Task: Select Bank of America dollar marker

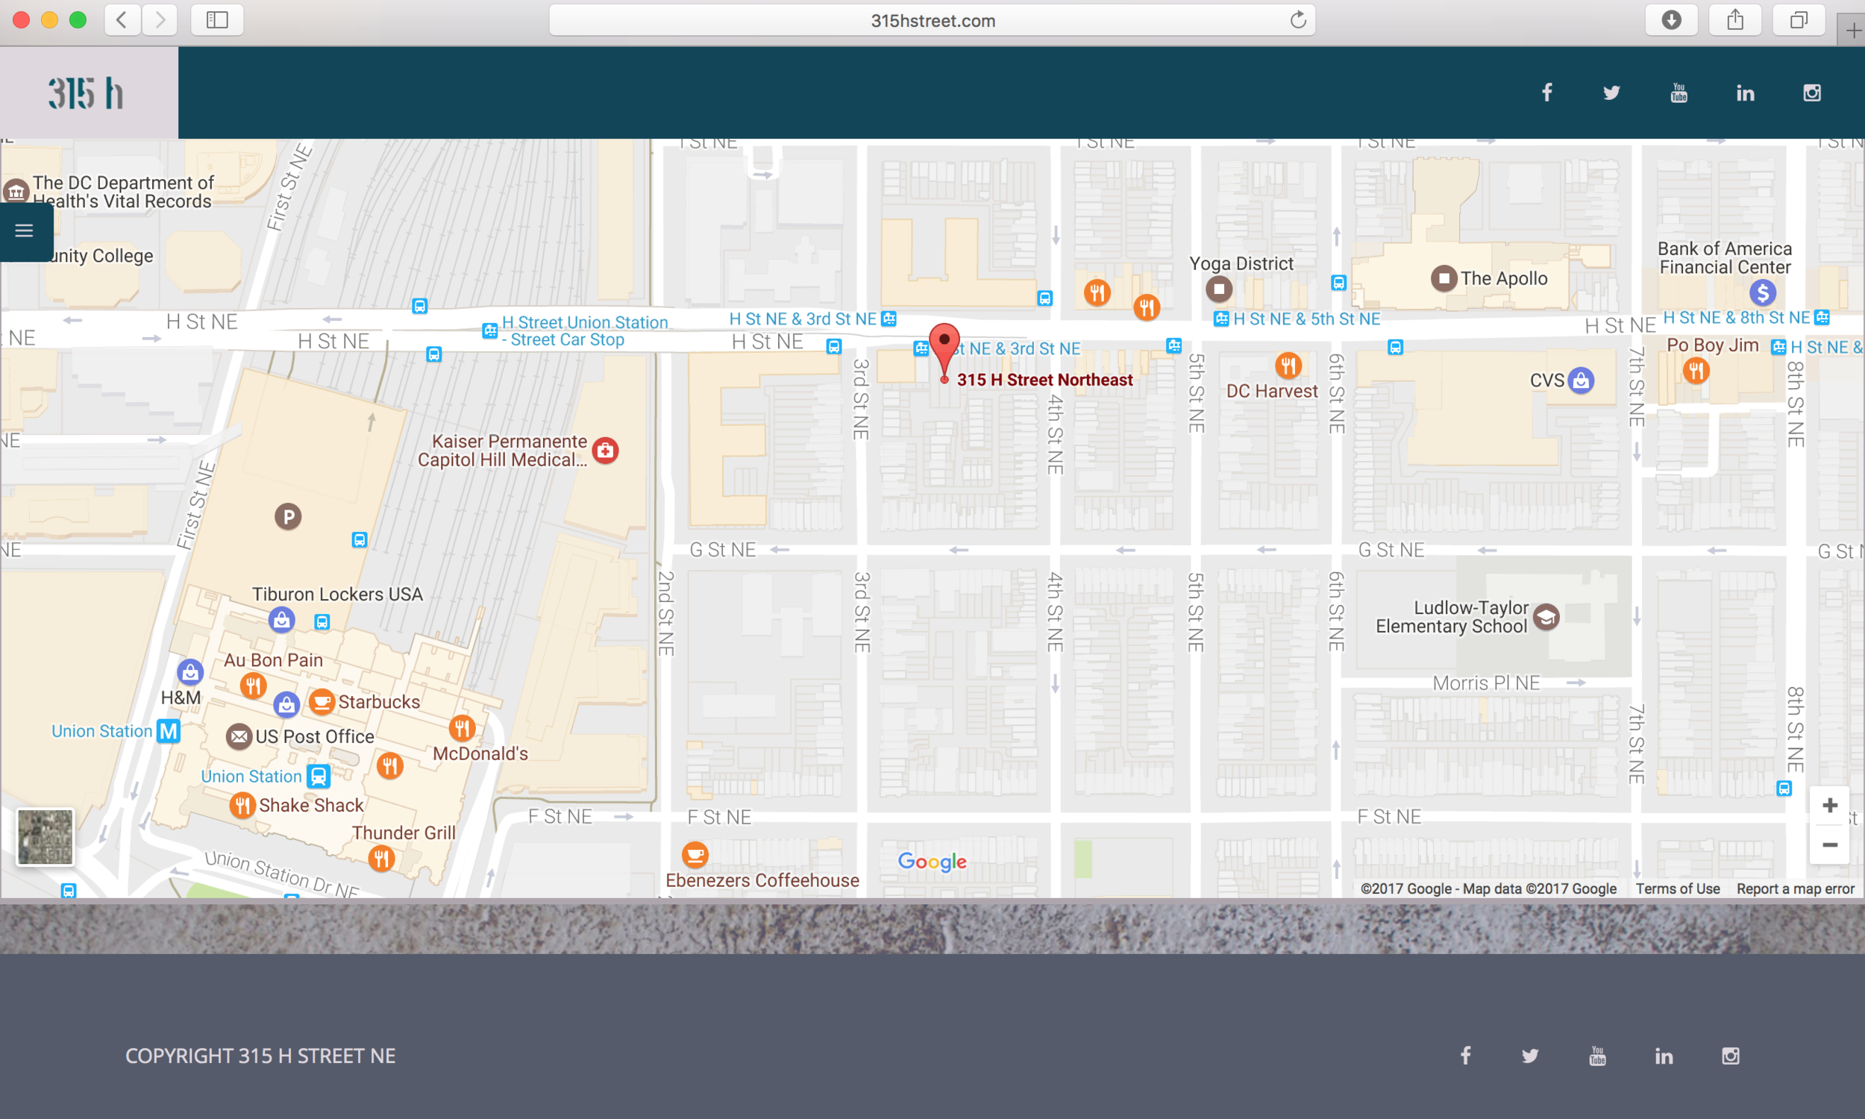Action: tap(1762, 292)
